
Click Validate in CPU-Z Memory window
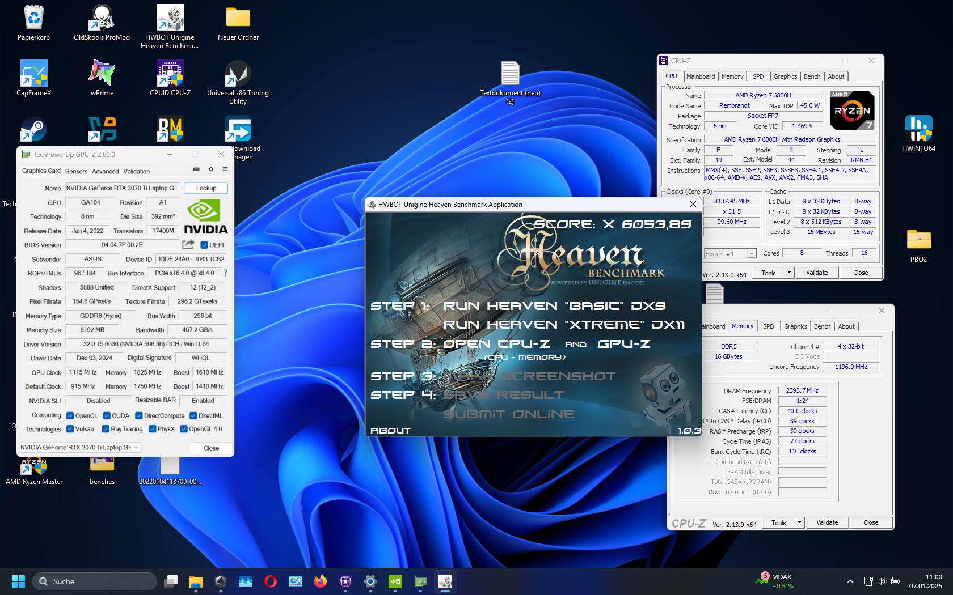[827, 522]
